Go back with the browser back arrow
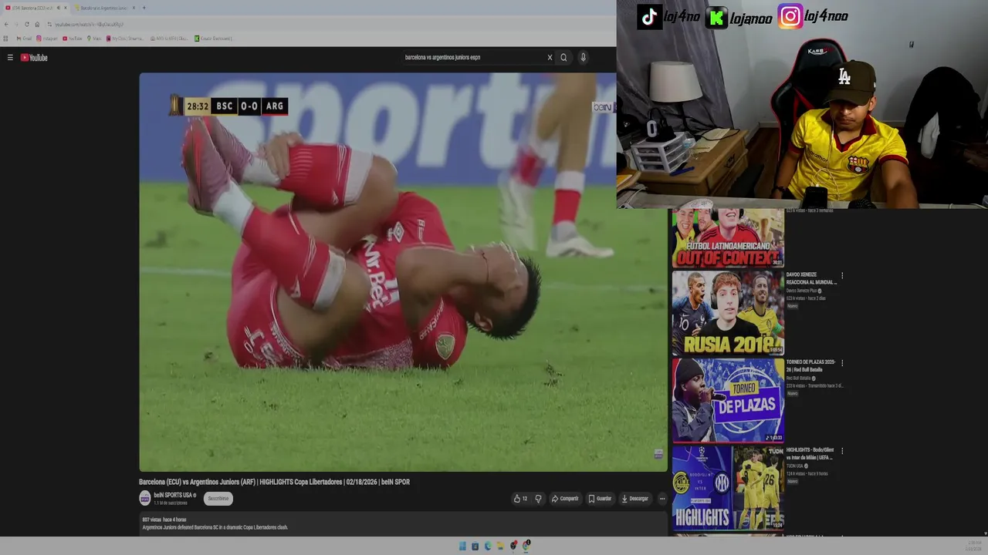Viewport: 988px width, 555px height. pyautogui.click(x=6, y=24)
